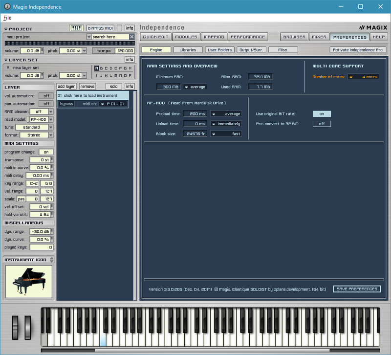Screen dimensions: 391x355
Task: Click Activate Independence Pro button
Action: click(x=358, y=50)
